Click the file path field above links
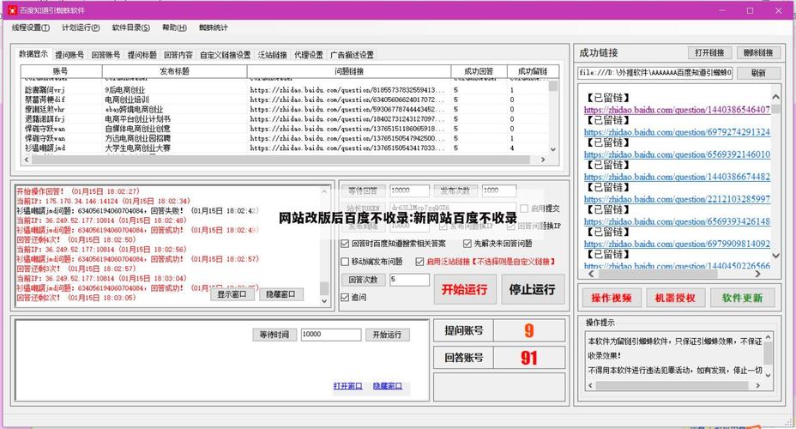 point(655,73)
